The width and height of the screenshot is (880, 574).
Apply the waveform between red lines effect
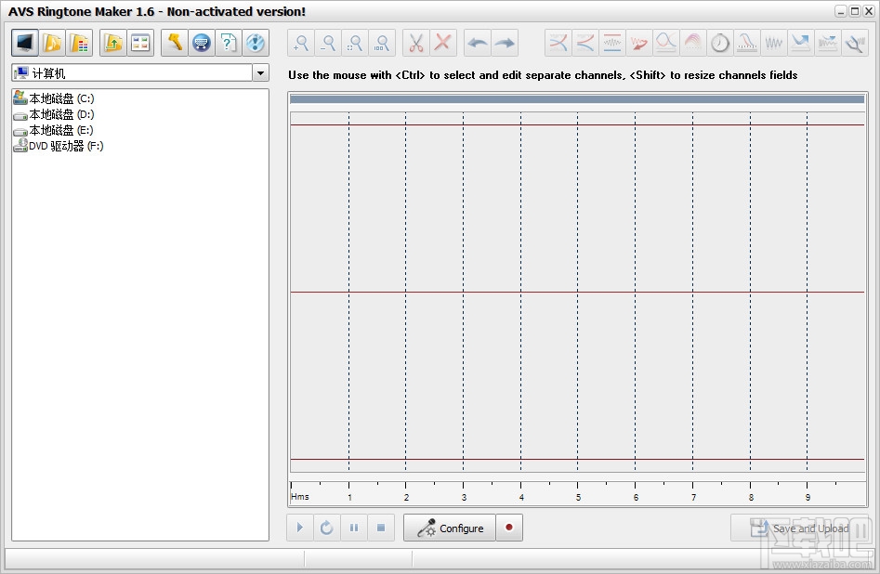click(612, 43)
